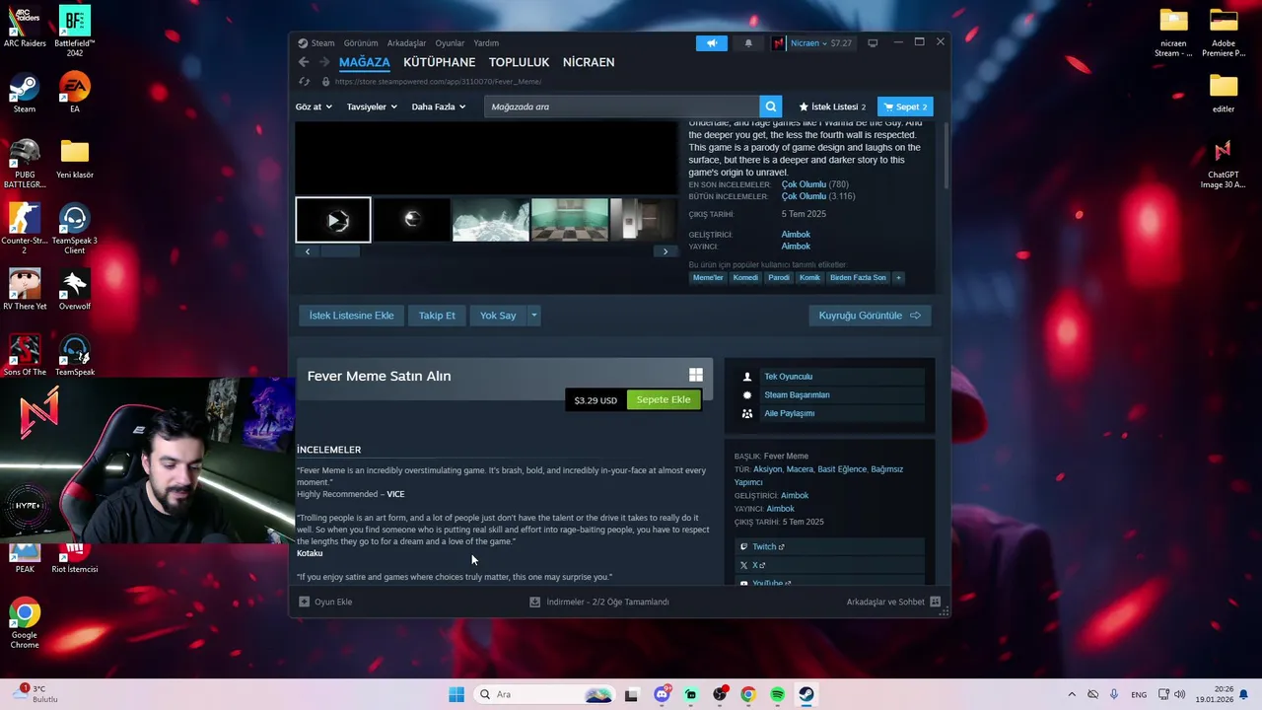
Task: Open Adobe Premiere Pro desktop folder
Action: click(x=1224, y=32)
